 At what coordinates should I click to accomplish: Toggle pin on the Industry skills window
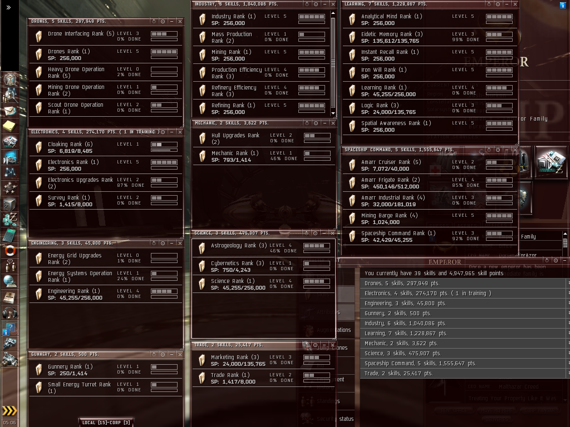click(307, 4)
